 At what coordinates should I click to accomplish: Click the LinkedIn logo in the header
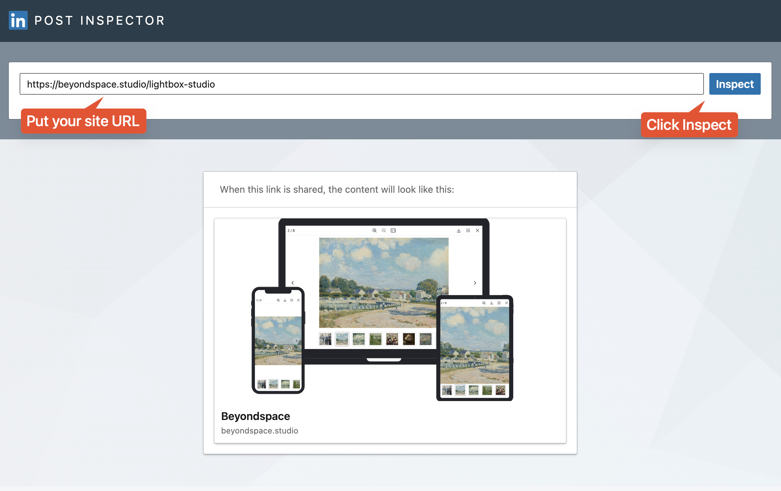tap(18, 21)
